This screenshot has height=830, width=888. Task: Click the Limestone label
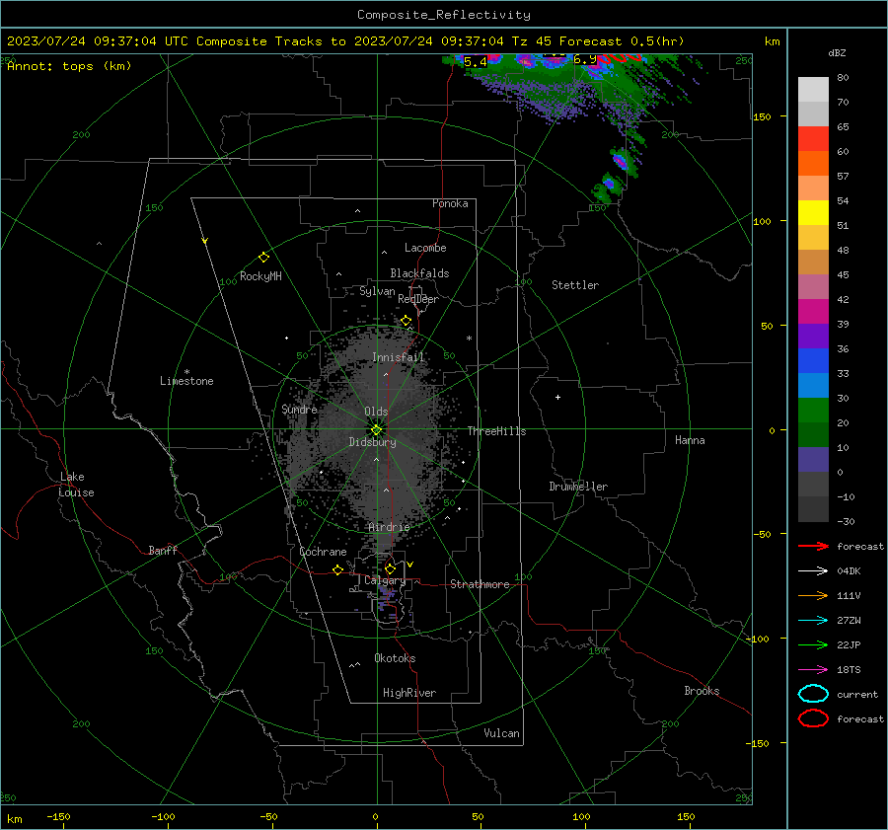click(186, 381)
